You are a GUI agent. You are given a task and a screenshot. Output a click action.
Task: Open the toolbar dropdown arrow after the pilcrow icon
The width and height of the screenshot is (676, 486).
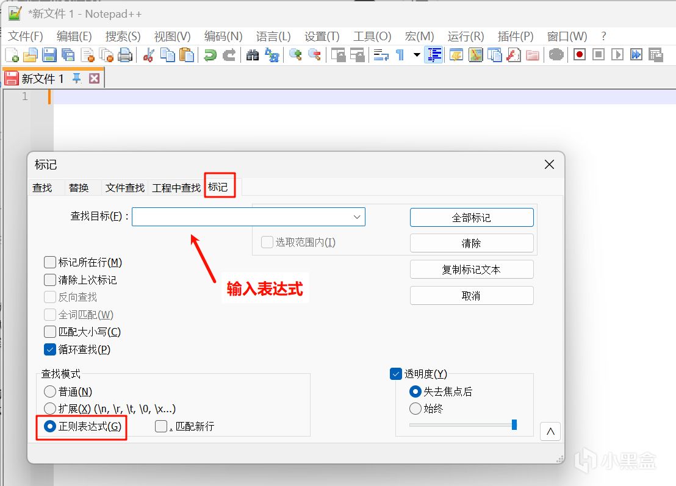417,55
